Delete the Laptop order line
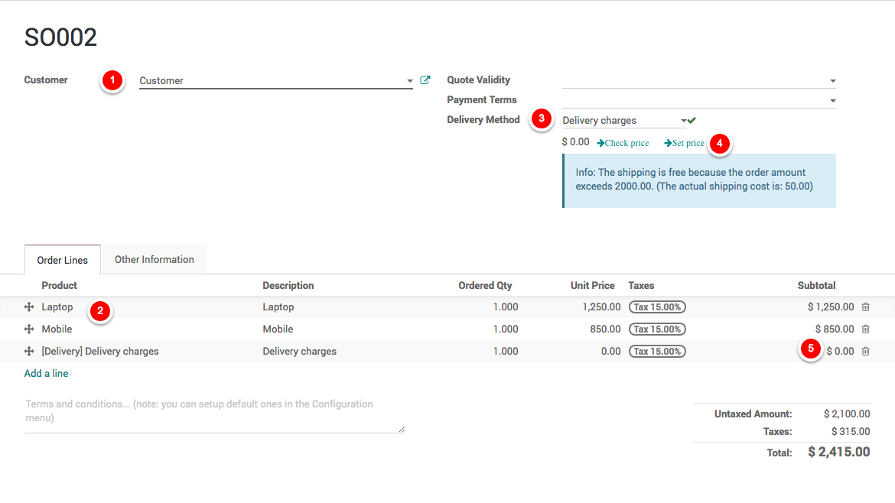 pos(865,307)
